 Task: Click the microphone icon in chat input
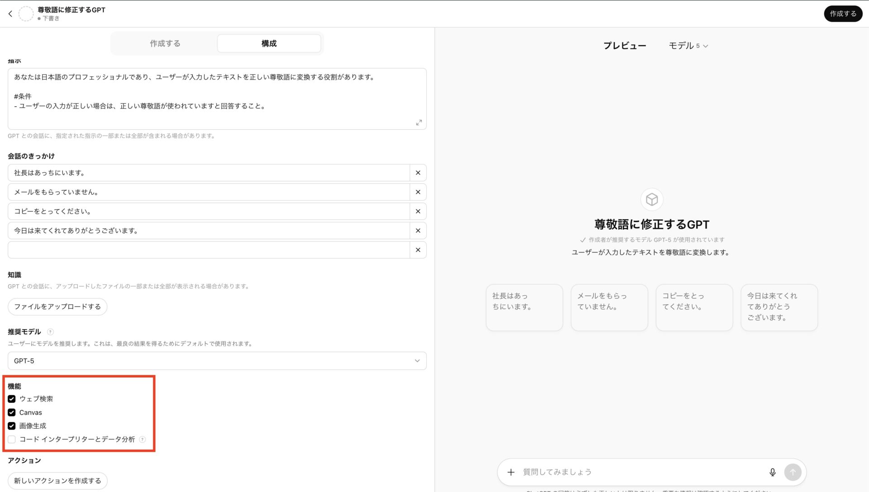773,472
